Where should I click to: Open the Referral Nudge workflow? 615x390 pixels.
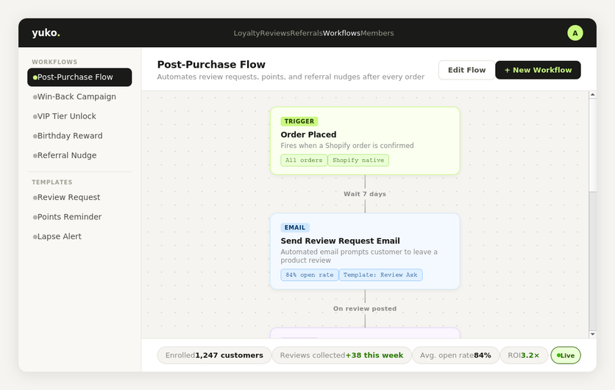click(79, 156)
